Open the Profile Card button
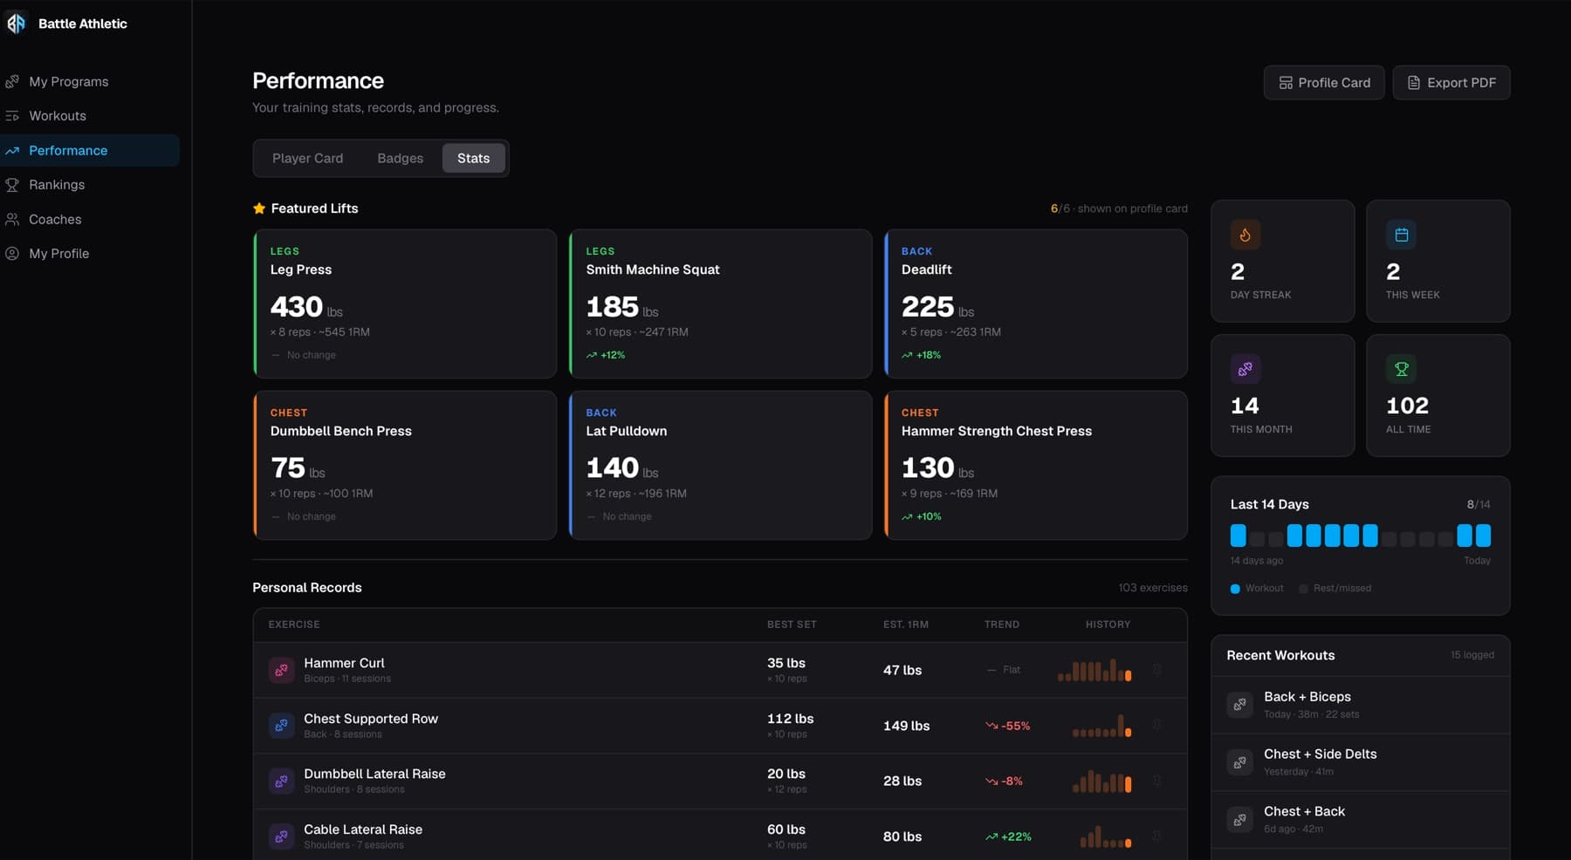 (1323, 83)
